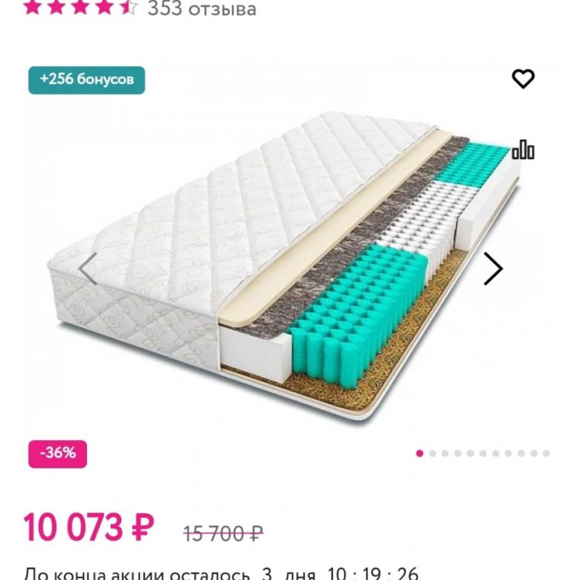Select the second carousel dot
The height and width of the screenshot is (580, 580).
[433, 453]
